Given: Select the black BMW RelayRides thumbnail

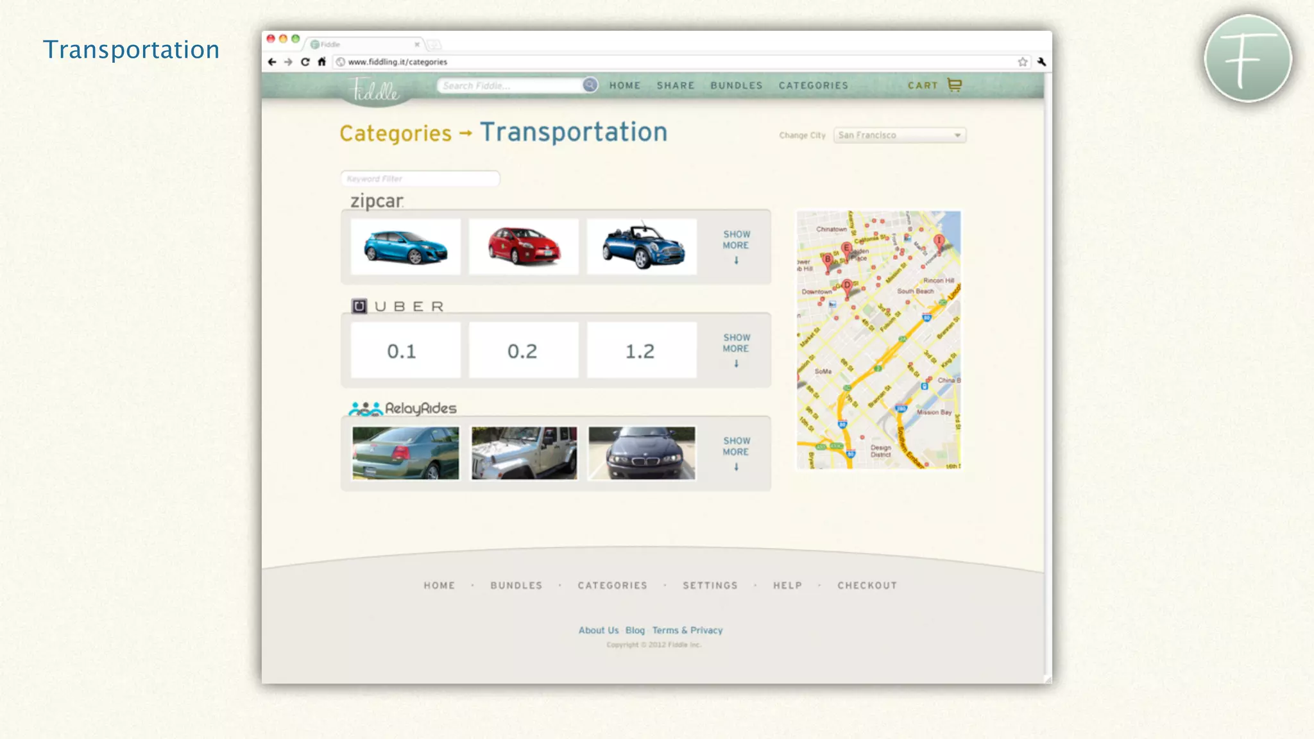Looking at the screenshot, I should click(x=642, y=454).
